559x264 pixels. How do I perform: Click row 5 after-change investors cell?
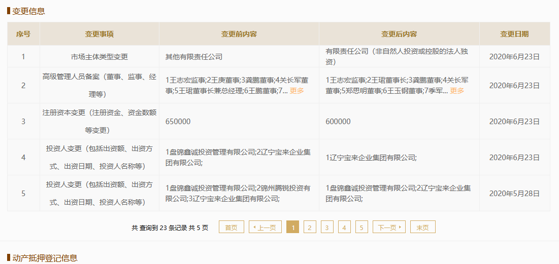(399, 193)
